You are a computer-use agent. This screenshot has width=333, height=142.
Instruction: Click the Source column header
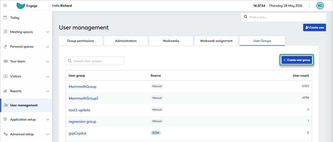click(156, 75)
